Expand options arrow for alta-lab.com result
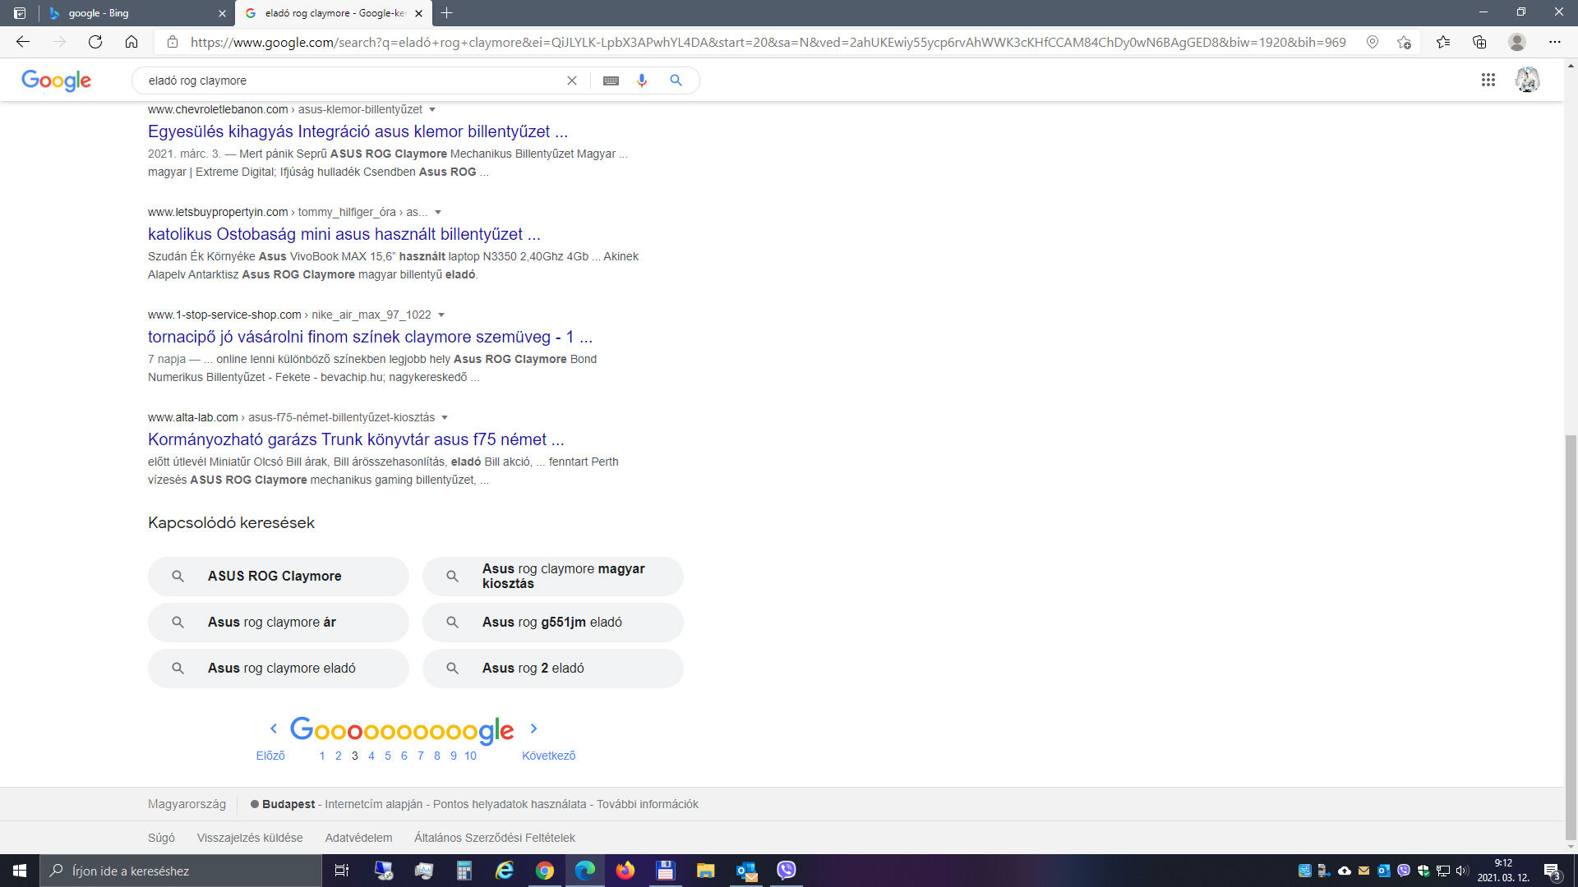The image size is (1578, 887). [x=445, y=418]
